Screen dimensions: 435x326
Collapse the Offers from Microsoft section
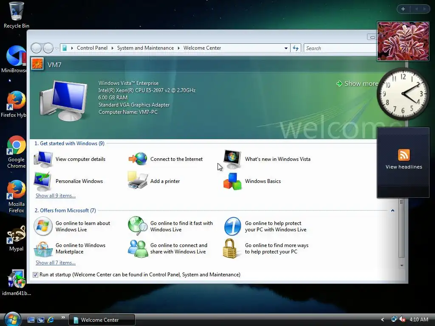pos(393,211)
